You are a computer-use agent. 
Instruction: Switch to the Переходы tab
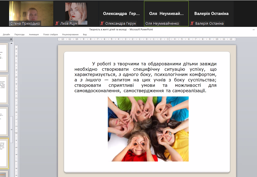click(x=19, y=35)
